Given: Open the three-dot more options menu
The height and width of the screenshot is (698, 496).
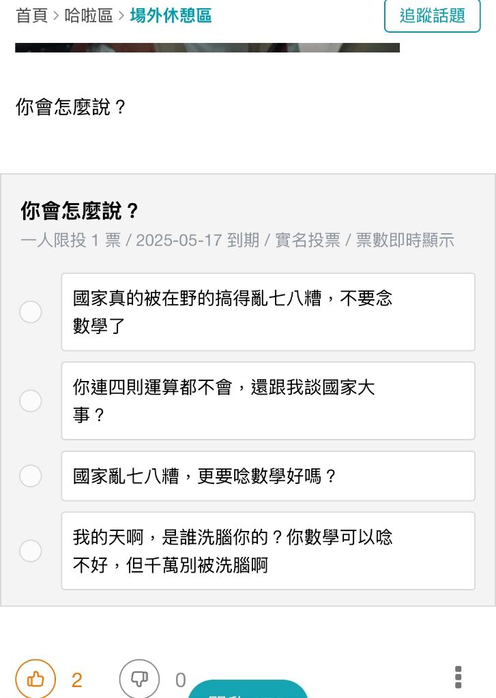Looking at the screenshot, I should point(458,677).
